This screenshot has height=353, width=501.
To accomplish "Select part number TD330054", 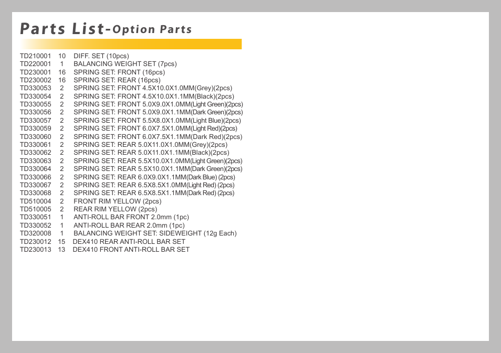I will coord(36,97).
